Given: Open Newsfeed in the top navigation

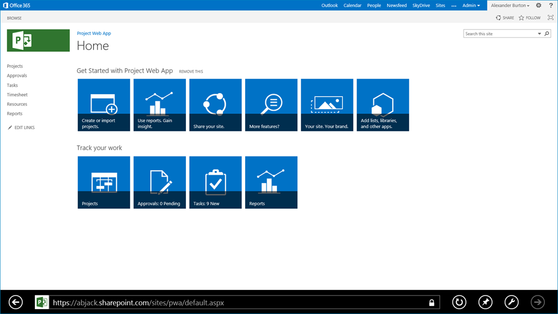Looking at the screenshot, I should pyautogui.click(x=397, y=5).
